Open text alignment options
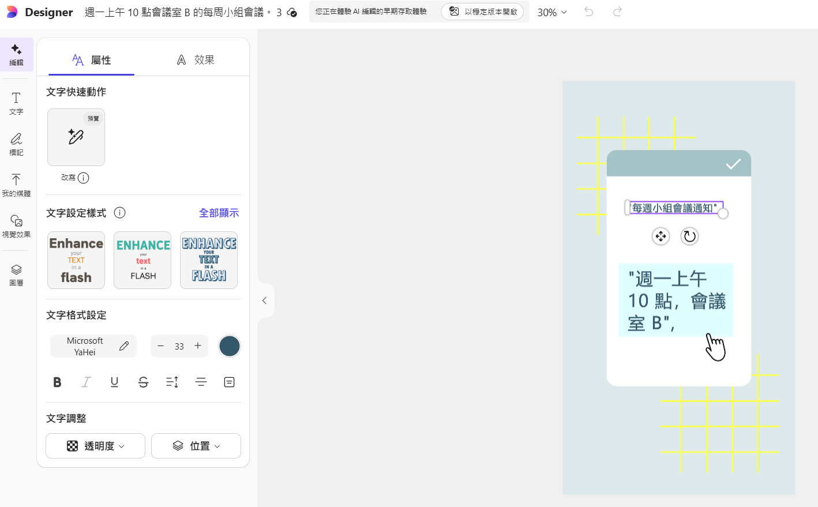Viewport: 818px width, 507px height. 201,382
